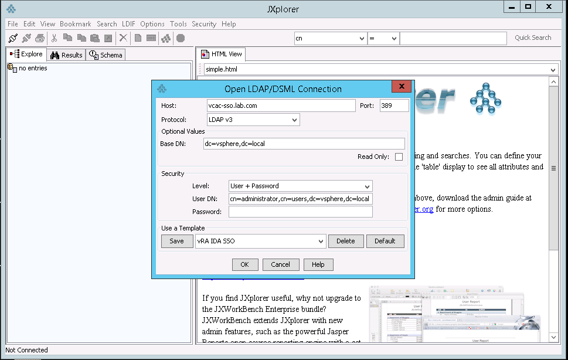Screen dimensions: 568x360
Task: Click the JXWorkBench screenshot thumbnail
Action: click(455, 314)
